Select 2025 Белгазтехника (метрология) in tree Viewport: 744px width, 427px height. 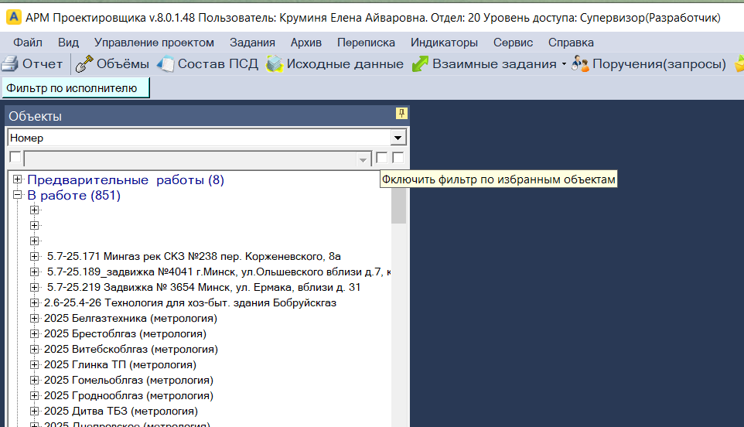click(130, 318)
